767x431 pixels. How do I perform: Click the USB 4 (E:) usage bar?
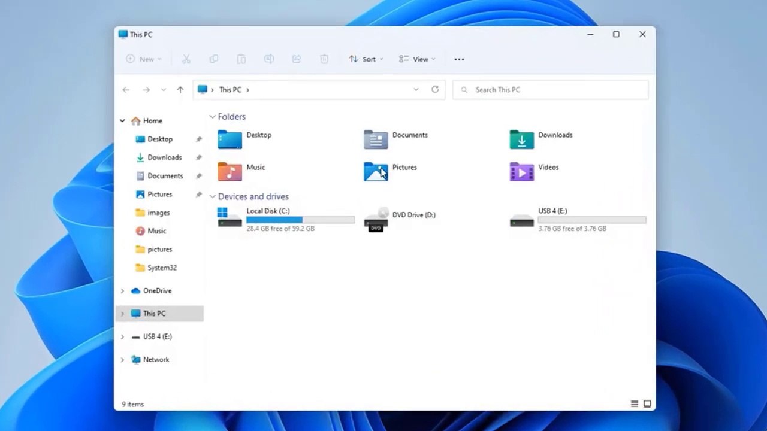click(593, 220)
